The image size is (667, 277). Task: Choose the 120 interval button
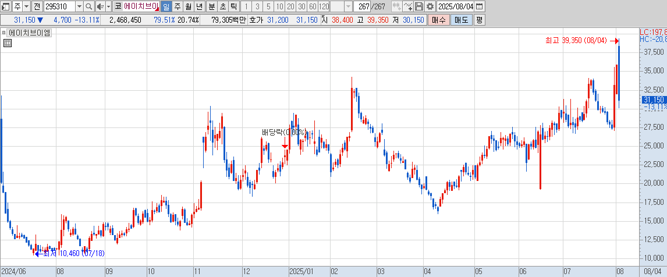[324, 6]
